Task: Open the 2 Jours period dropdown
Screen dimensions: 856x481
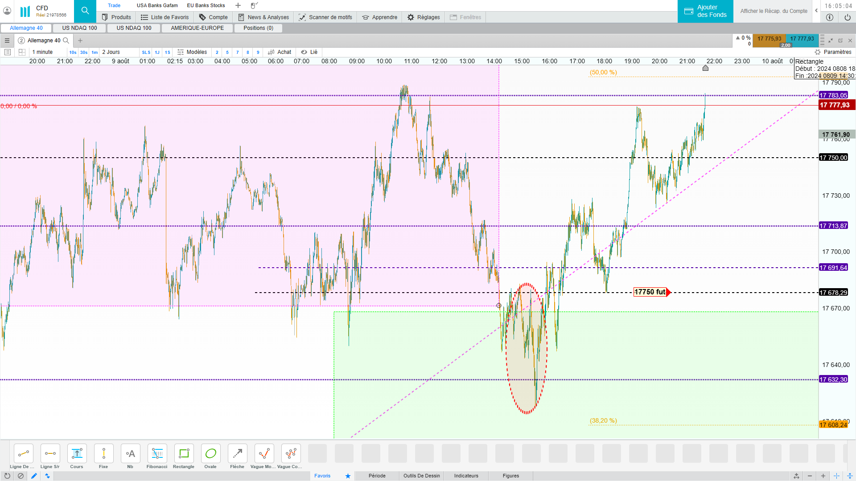Action: tap(111, 52)
